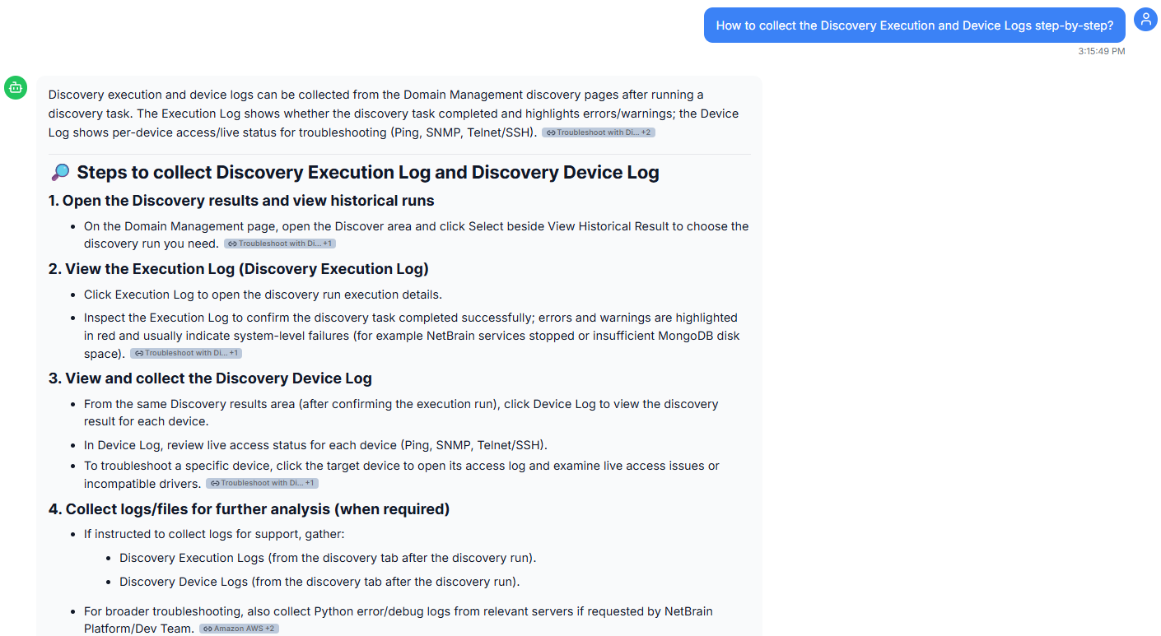Click heading 'Steps to collect Discovery Execution Log and Discovery Device Log'

[368, 173]
